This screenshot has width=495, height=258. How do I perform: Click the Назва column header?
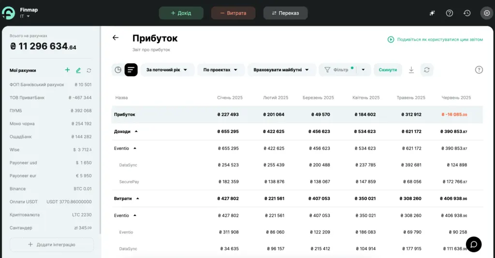(121, 98)
